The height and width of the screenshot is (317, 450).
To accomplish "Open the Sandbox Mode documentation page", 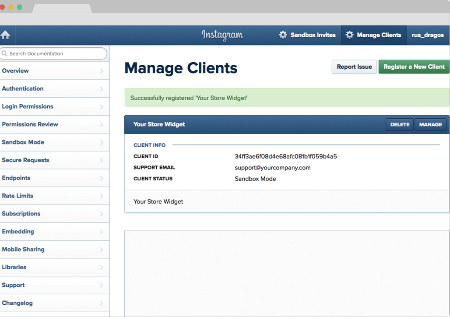I will [23, 142].
